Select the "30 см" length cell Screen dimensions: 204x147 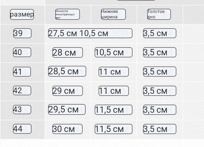[68, 129]
